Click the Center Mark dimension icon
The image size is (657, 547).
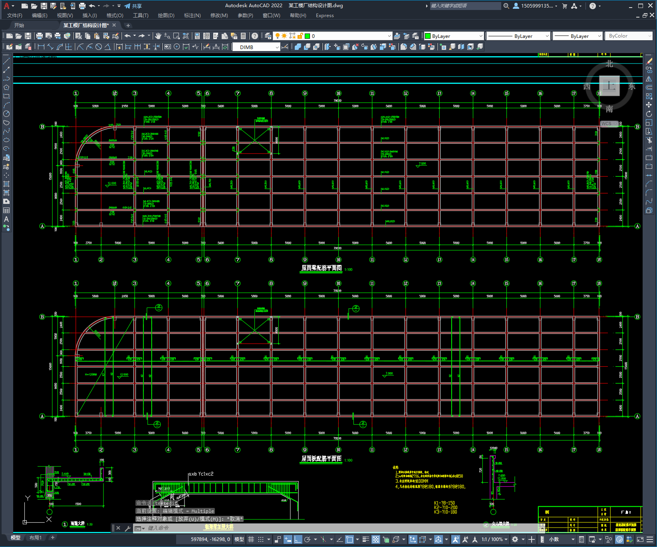pos(177,47)
